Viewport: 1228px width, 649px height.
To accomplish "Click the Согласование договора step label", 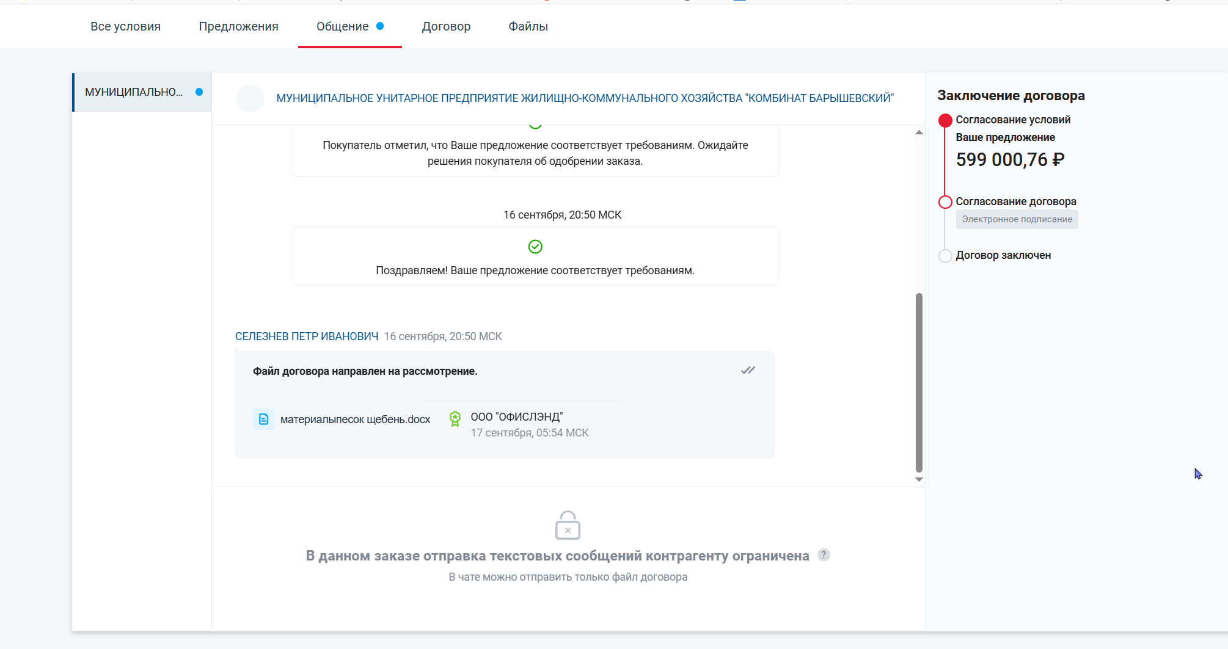I will pos(1016,201).
